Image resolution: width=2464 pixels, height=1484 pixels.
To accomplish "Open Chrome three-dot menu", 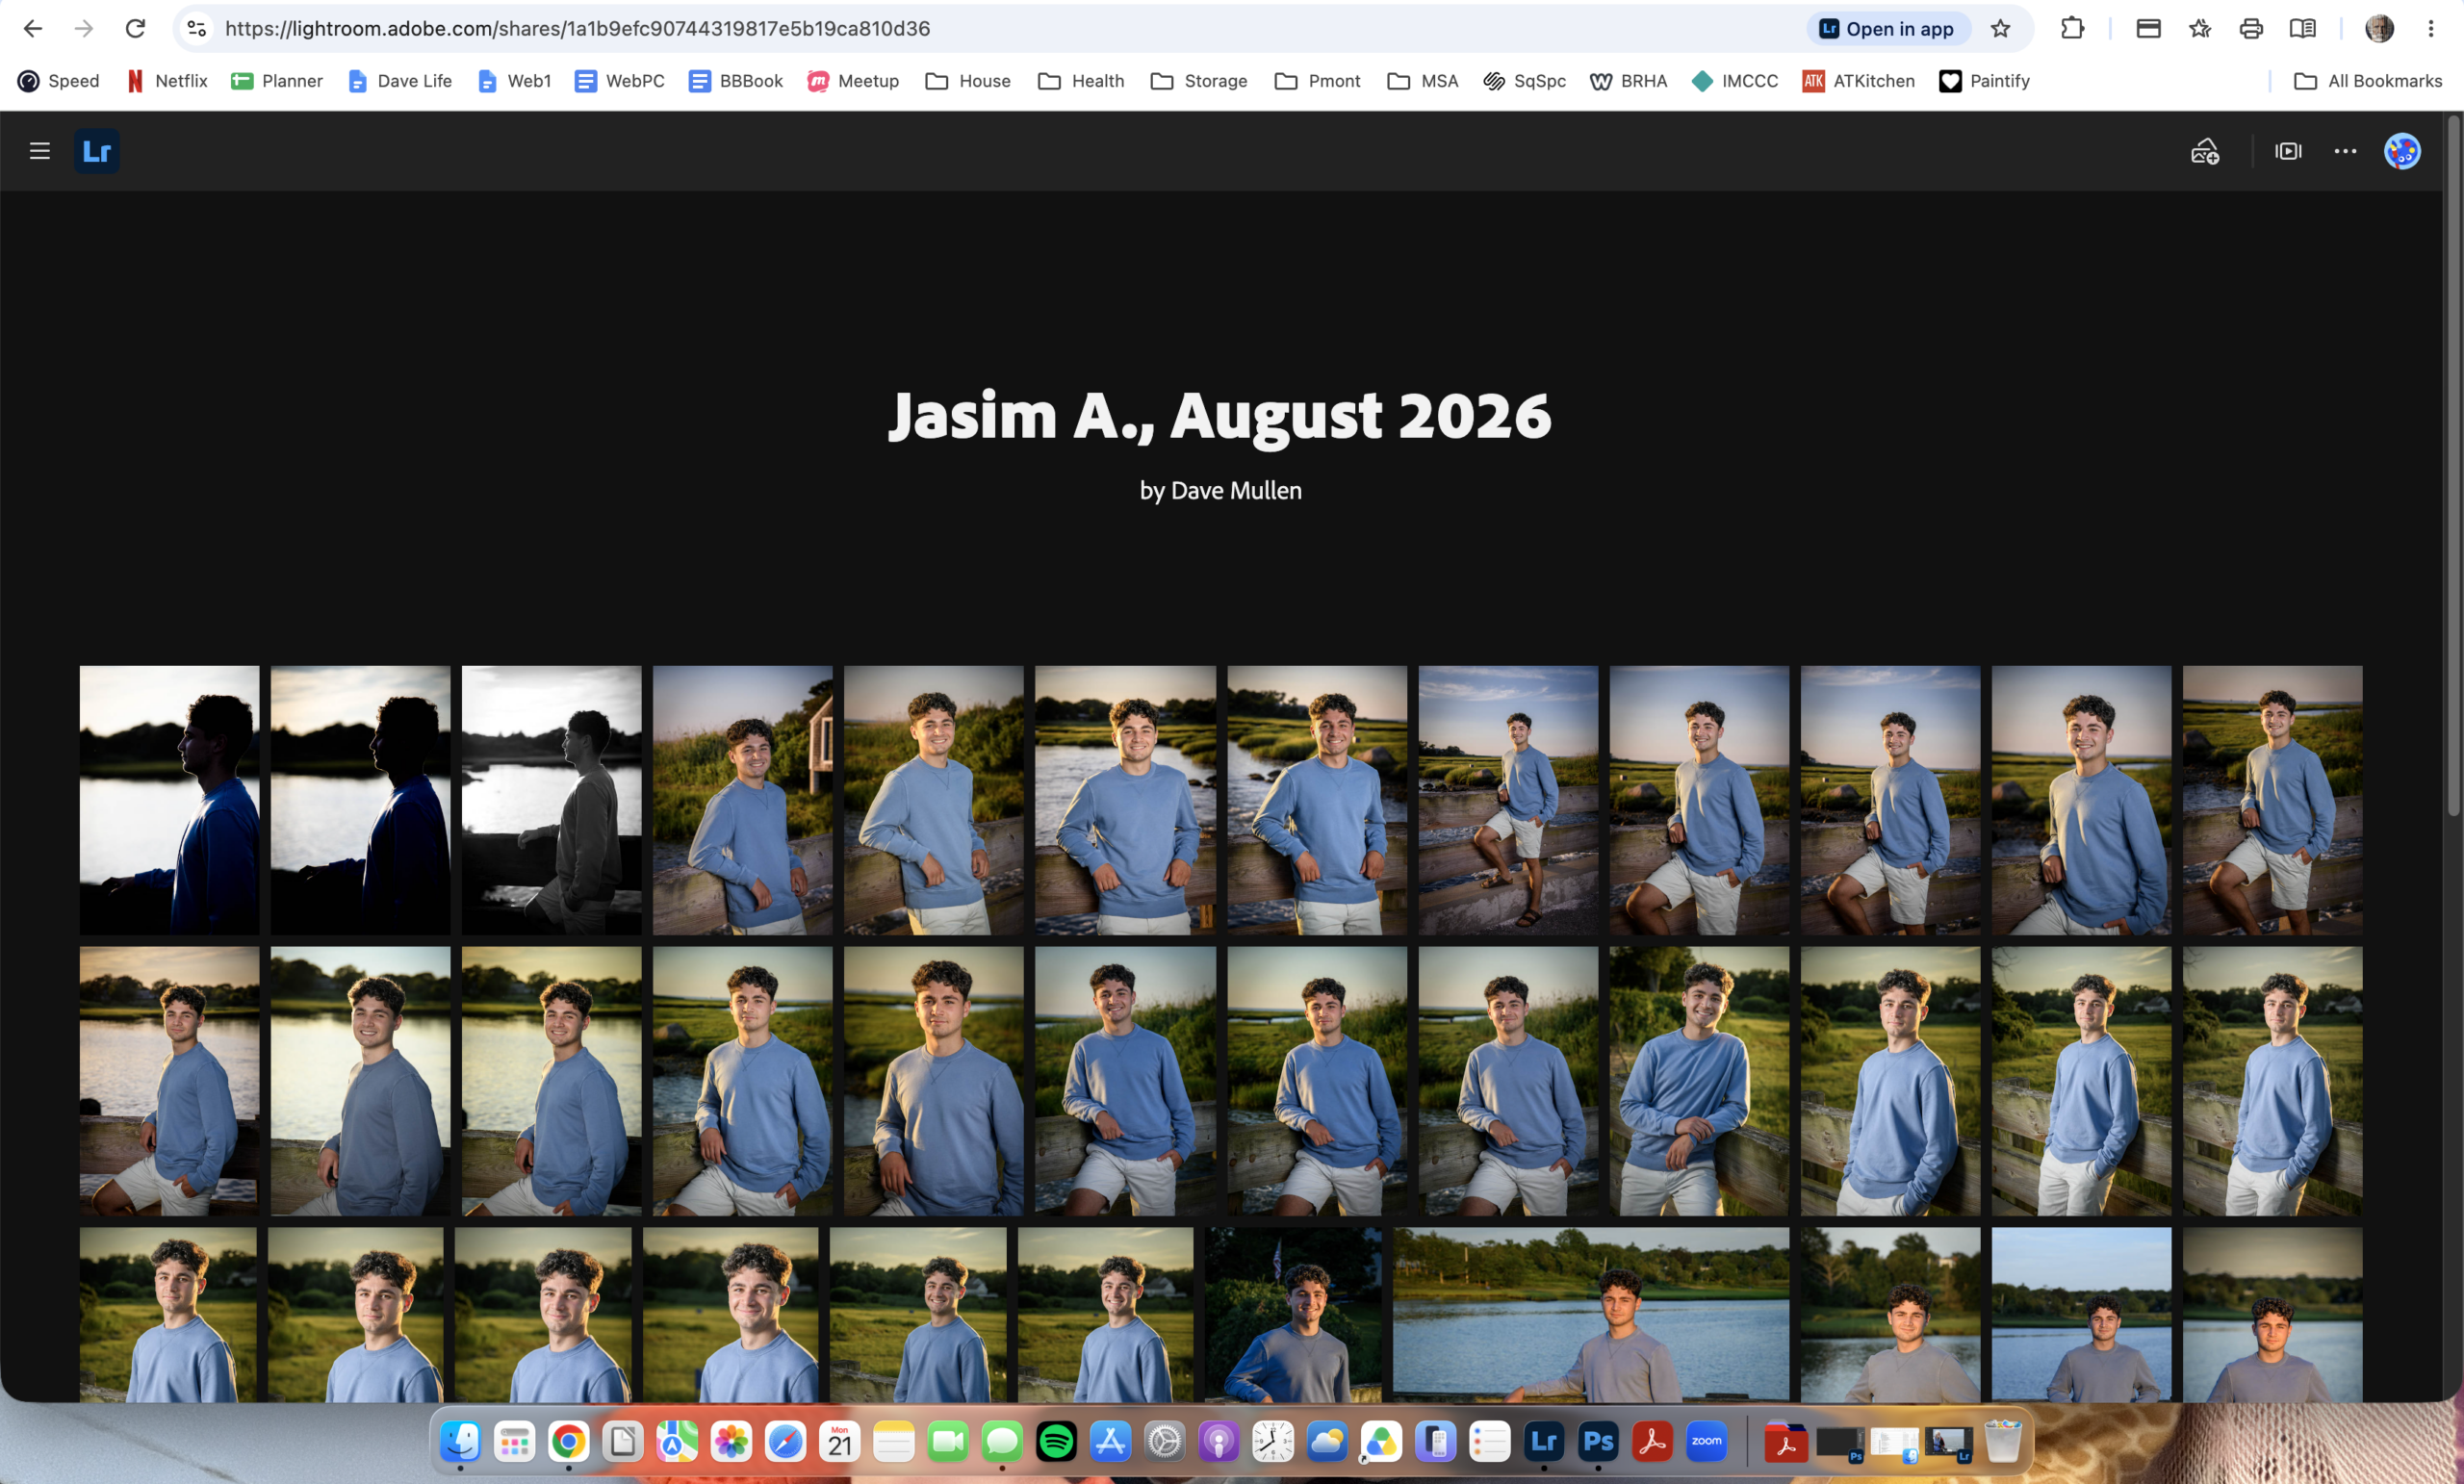I will (x=2431, y=29).
